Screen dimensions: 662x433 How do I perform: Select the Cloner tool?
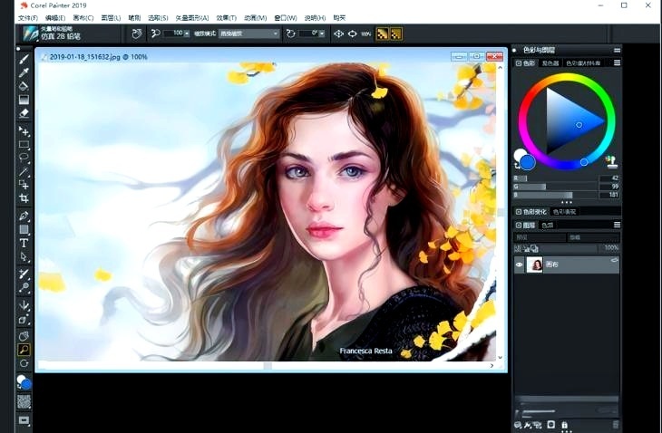point(24,274)
